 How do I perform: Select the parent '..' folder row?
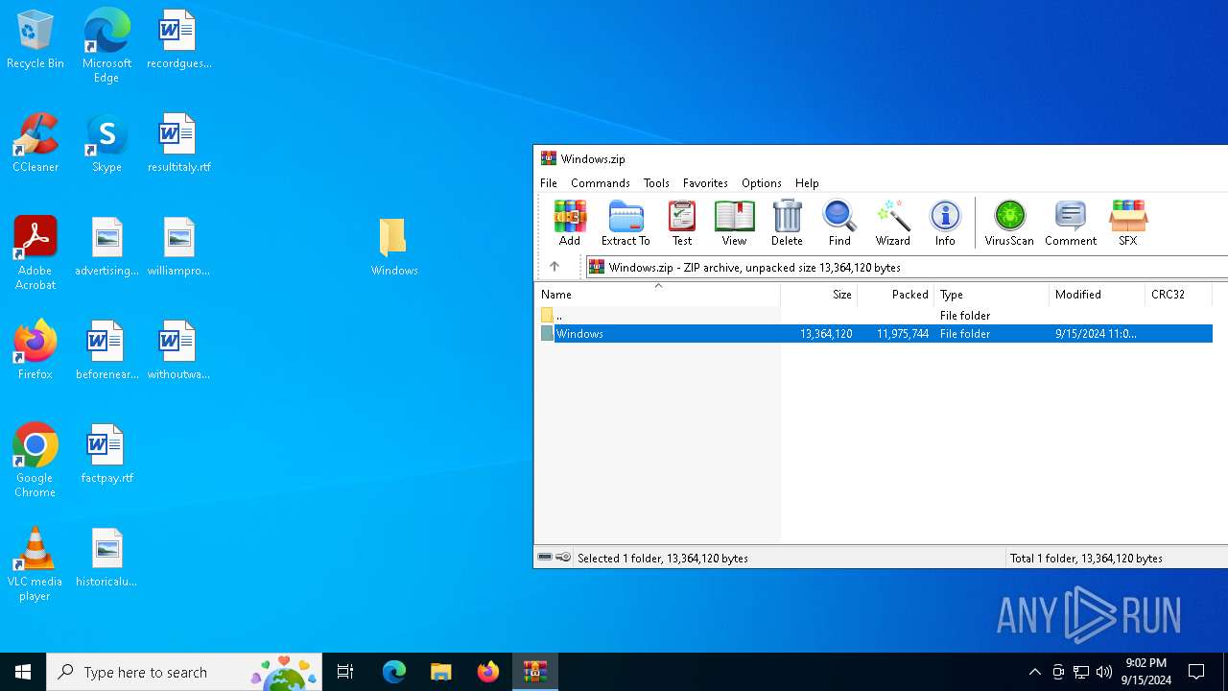875,315
